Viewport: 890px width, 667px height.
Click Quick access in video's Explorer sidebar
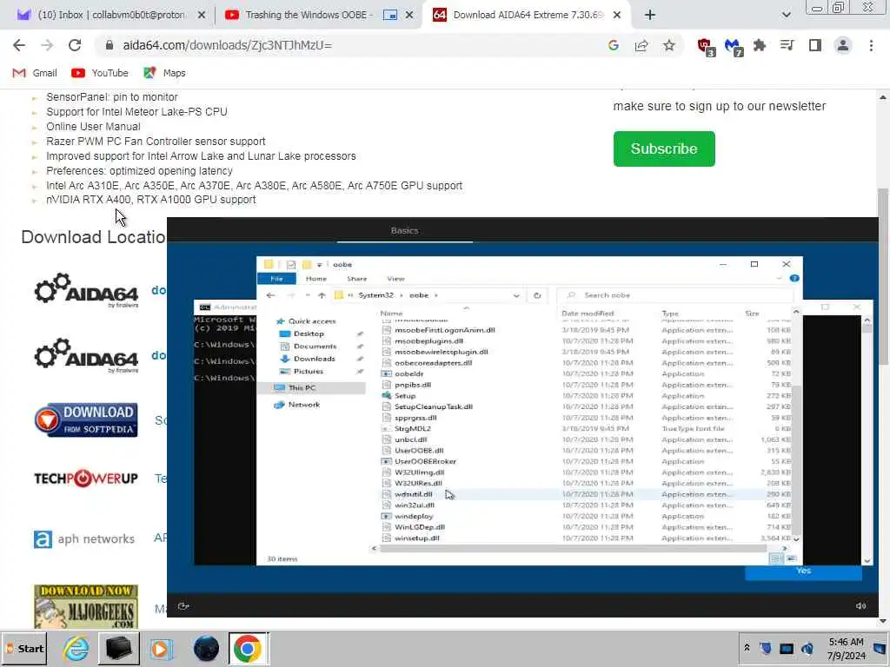[312, 321]
